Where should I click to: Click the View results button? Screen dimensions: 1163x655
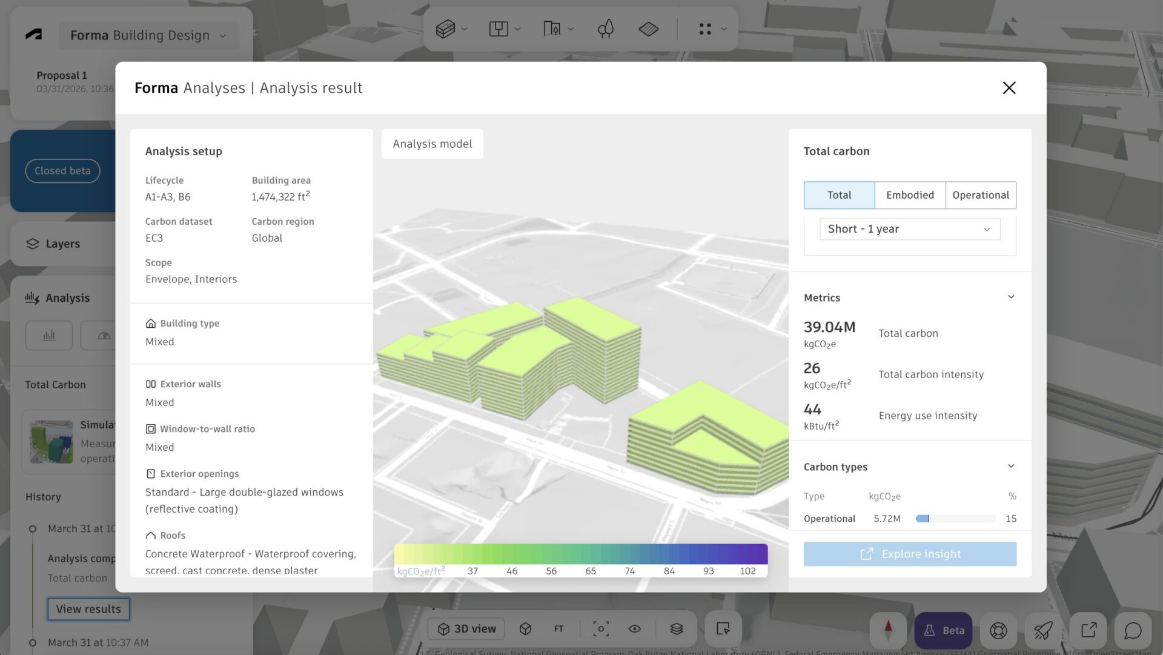(x=88, y=609)
